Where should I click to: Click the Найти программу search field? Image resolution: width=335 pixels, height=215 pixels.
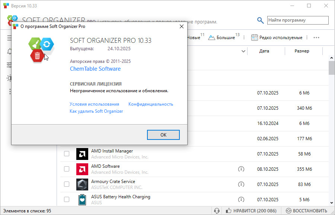tap(298, 20)
